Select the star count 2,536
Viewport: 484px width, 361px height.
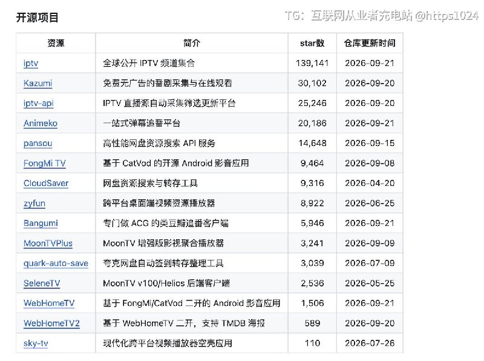point(312,283)
